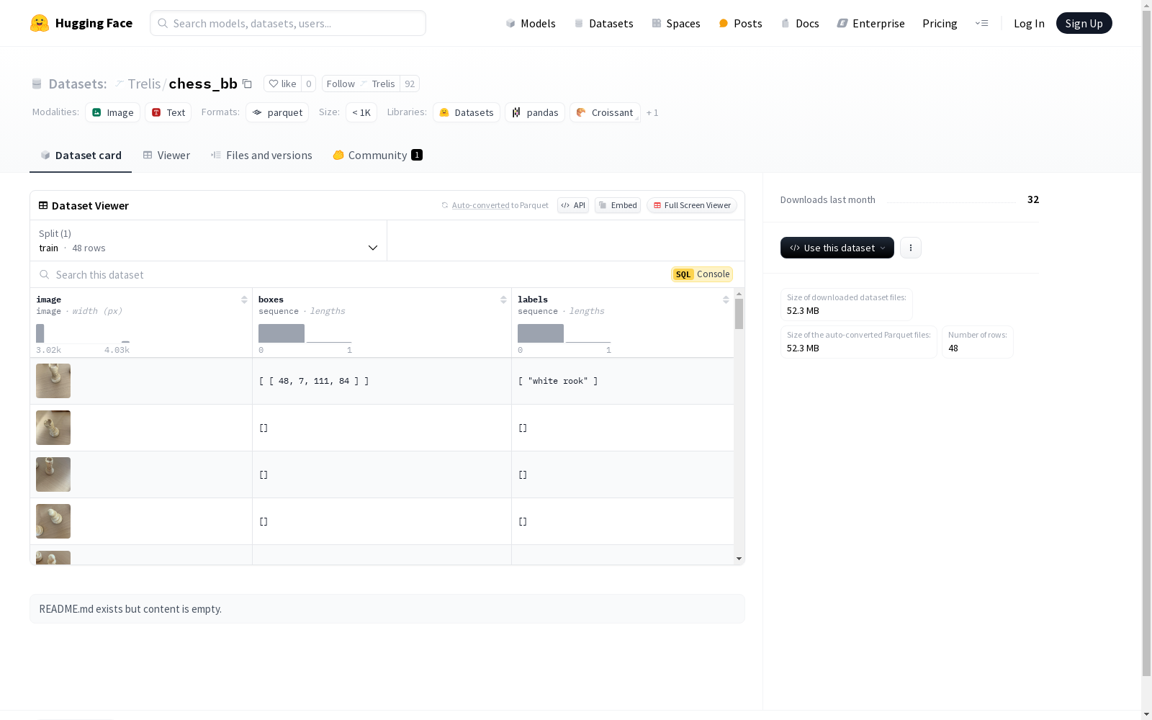Screen dimensions: 1152x720
Task: Open the Community tab
Action: click(377, 156)
